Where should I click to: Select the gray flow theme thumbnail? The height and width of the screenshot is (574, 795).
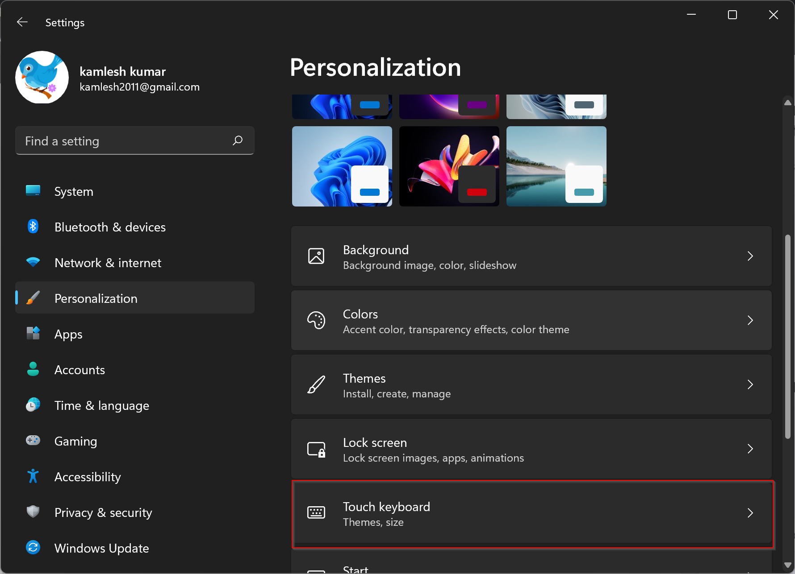556,107
